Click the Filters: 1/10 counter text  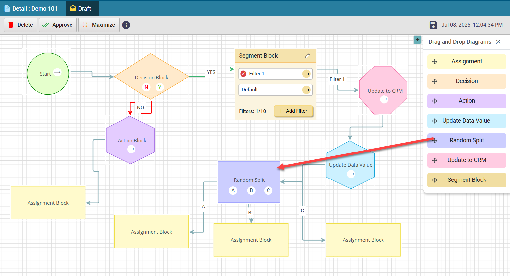[252, 111]
